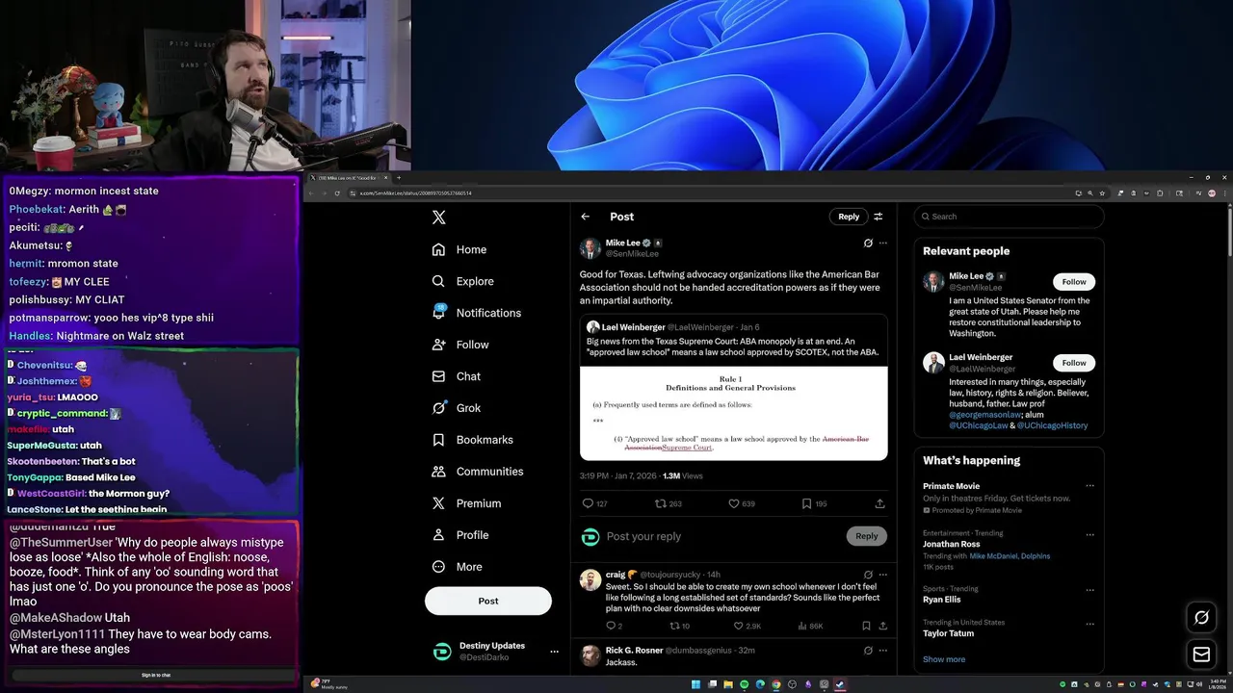Screen dimensions: 1233x693
Task: Share craig's reply
Action: 882,626
